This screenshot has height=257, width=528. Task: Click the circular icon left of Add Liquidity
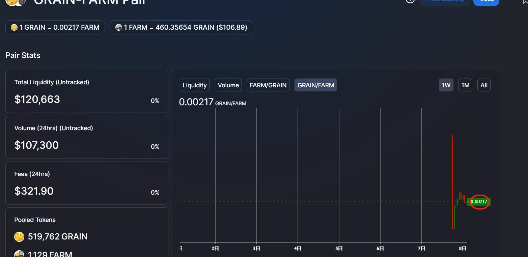point(410,1)
